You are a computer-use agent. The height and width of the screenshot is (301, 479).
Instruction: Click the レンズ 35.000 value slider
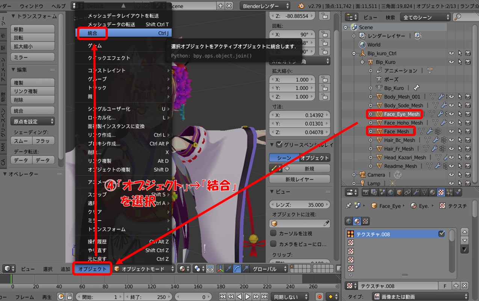[299, 205]
